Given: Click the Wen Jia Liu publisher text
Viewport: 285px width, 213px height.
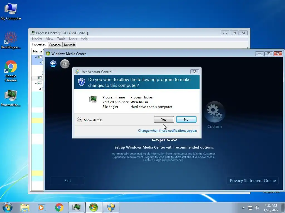Looking at the screenshot, I should click(x=139, y=102).
